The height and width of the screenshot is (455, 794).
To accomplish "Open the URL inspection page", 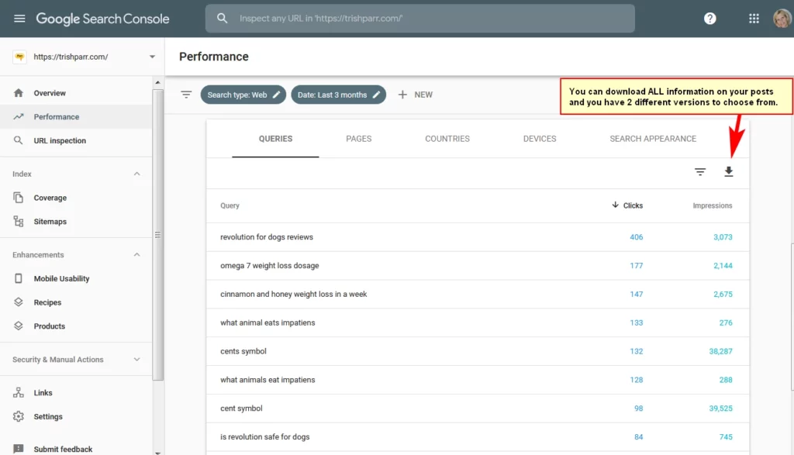I will pos(60,141).
